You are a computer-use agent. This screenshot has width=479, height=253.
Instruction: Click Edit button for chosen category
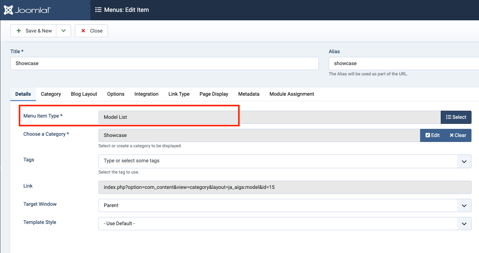432,135
